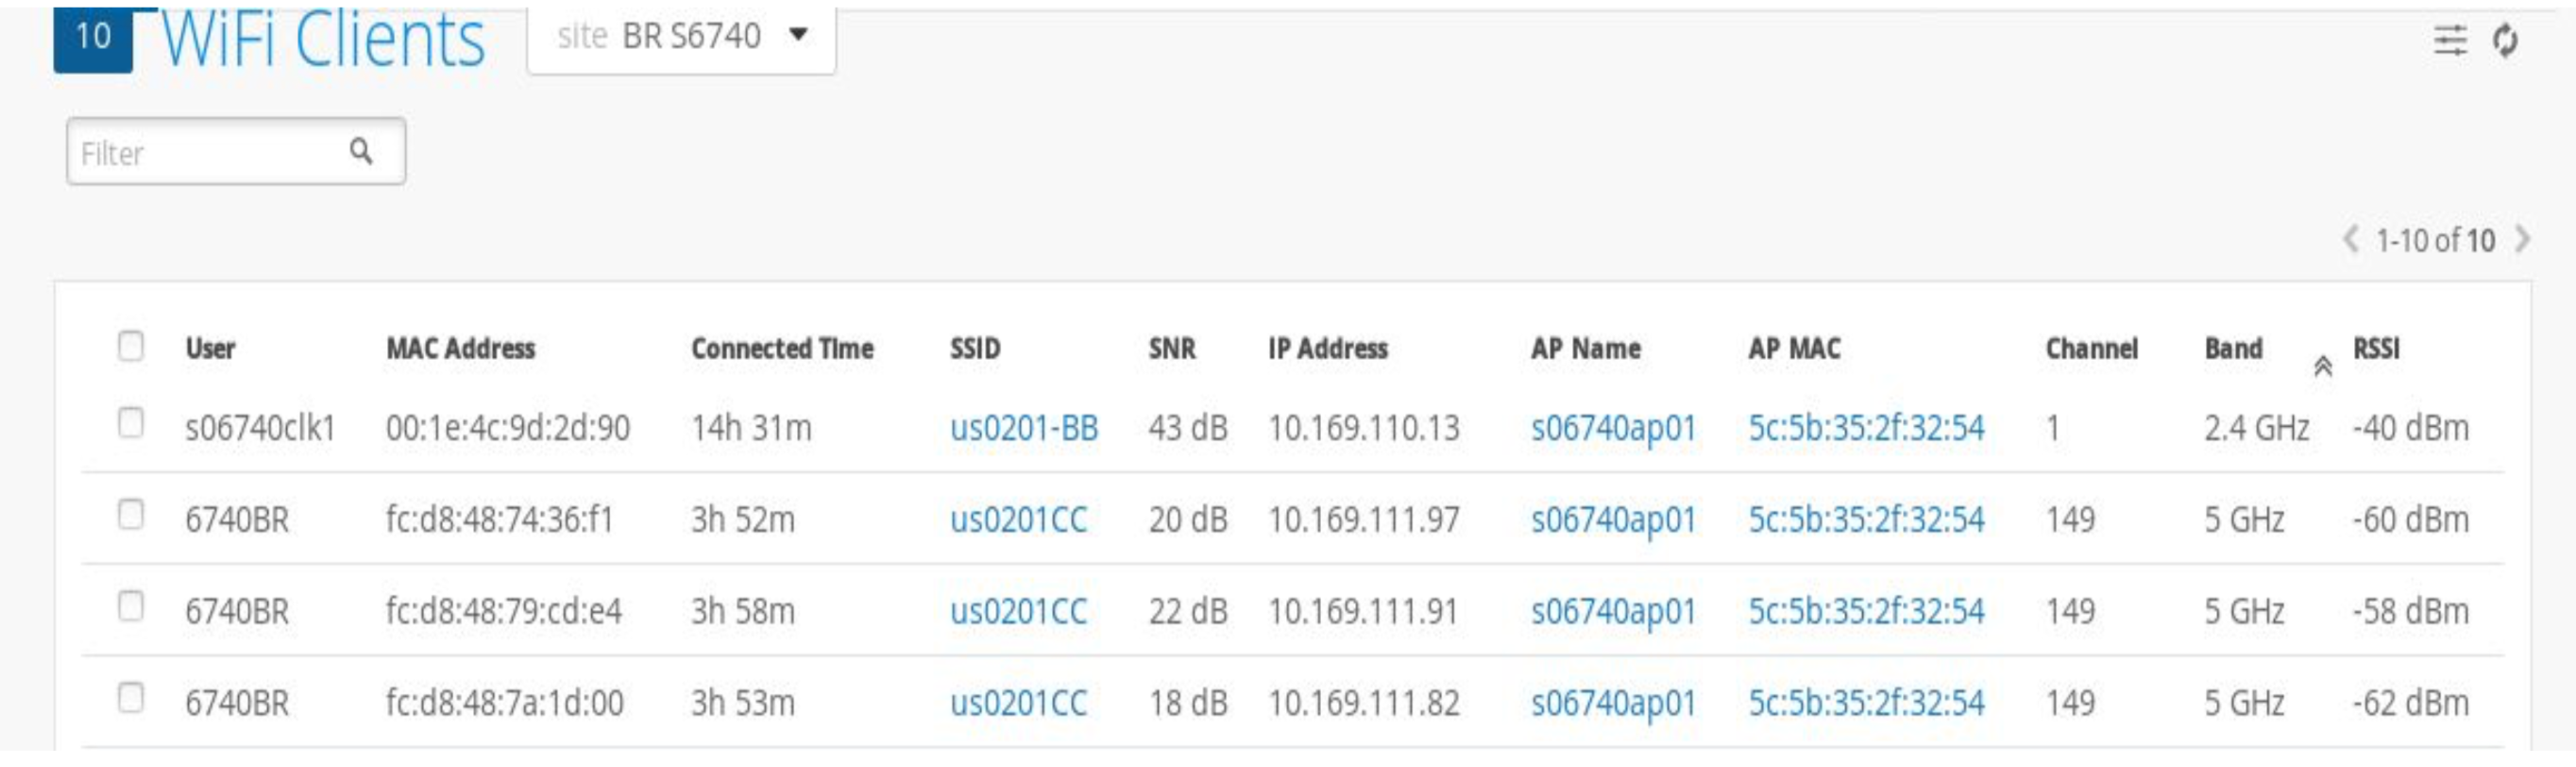
Task: Open AP MAC link in the 10.169.111.82 row
Action: pyautogui.click(x=1865, y=703)
